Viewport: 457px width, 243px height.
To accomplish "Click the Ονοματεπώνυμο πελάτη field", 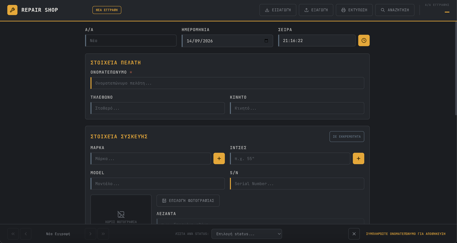I will [227, 83].
